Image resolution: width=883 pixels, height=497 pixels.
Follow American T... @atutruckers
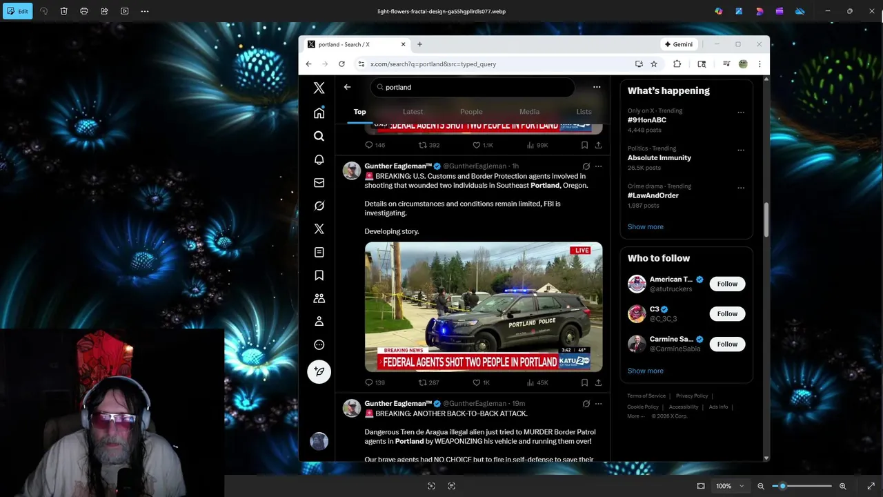point(727,284)
